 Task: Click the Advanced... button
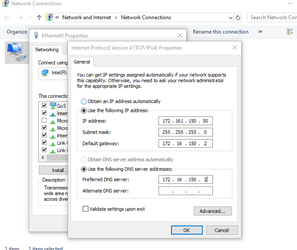[x=212, y=211]
